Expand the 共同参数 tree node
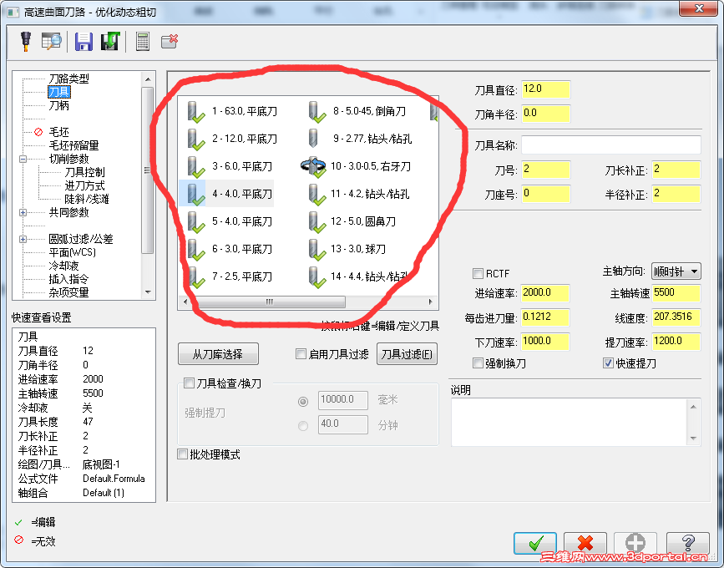Image resolution: width=724 pixels, height=568 pixels. pos(23,212)
